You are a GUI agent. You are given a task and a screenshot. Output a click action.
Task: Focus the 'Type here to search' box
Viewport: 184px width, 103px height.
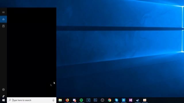(x=32, y=100)
